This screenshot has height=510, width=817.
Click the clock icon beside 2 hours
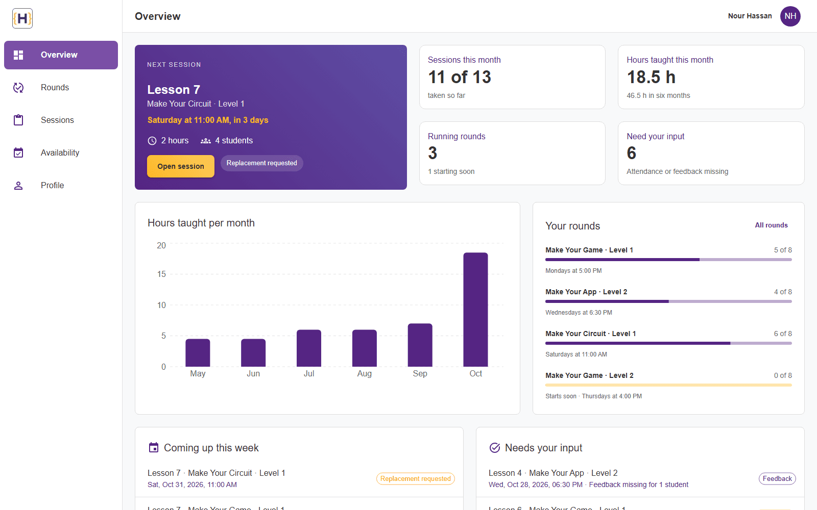[152, 141]
